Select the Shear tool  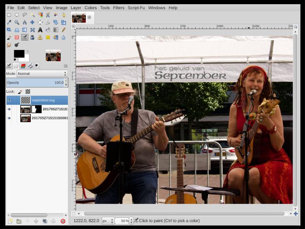(9, 30)
